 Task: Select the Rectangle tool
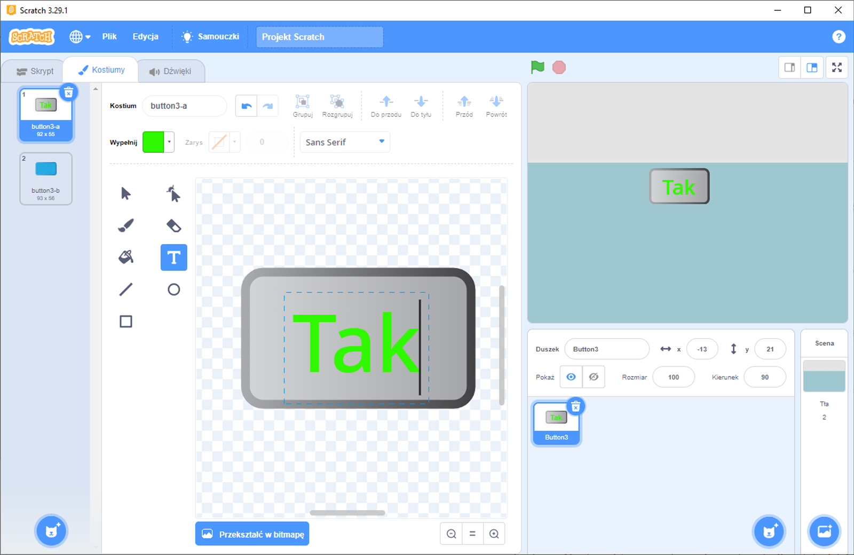(126, 322)
